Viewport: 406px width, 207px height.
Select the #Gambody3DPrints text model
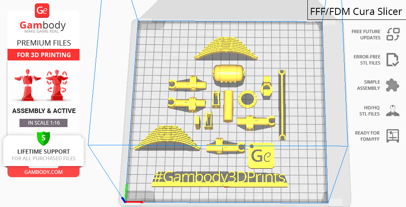(220, 178)
